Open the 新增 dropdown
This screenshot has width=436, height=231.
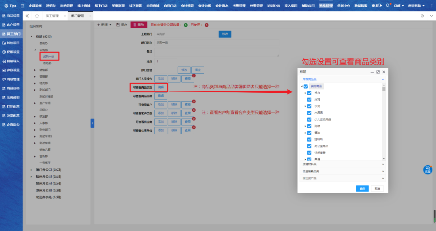104,25
